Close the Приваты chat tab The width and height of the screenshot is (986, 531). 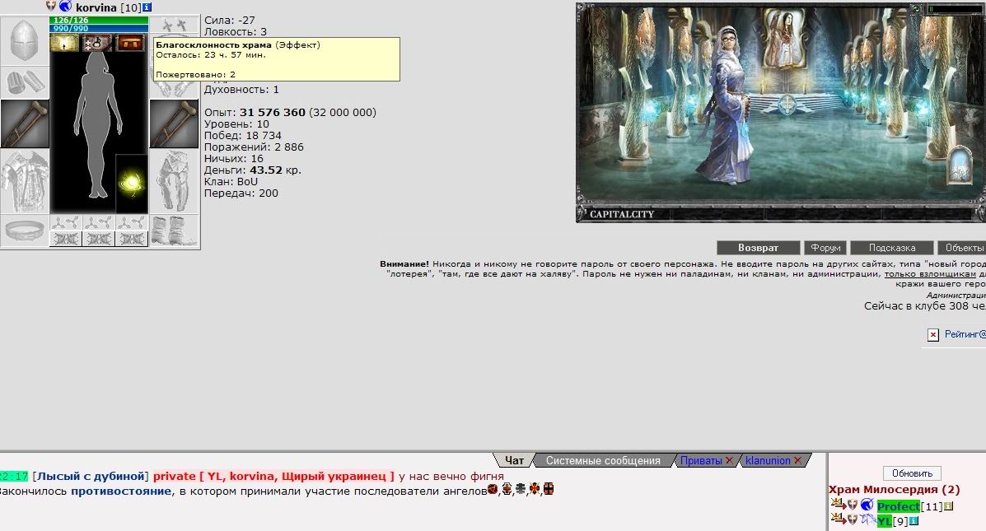pos(730,461)
